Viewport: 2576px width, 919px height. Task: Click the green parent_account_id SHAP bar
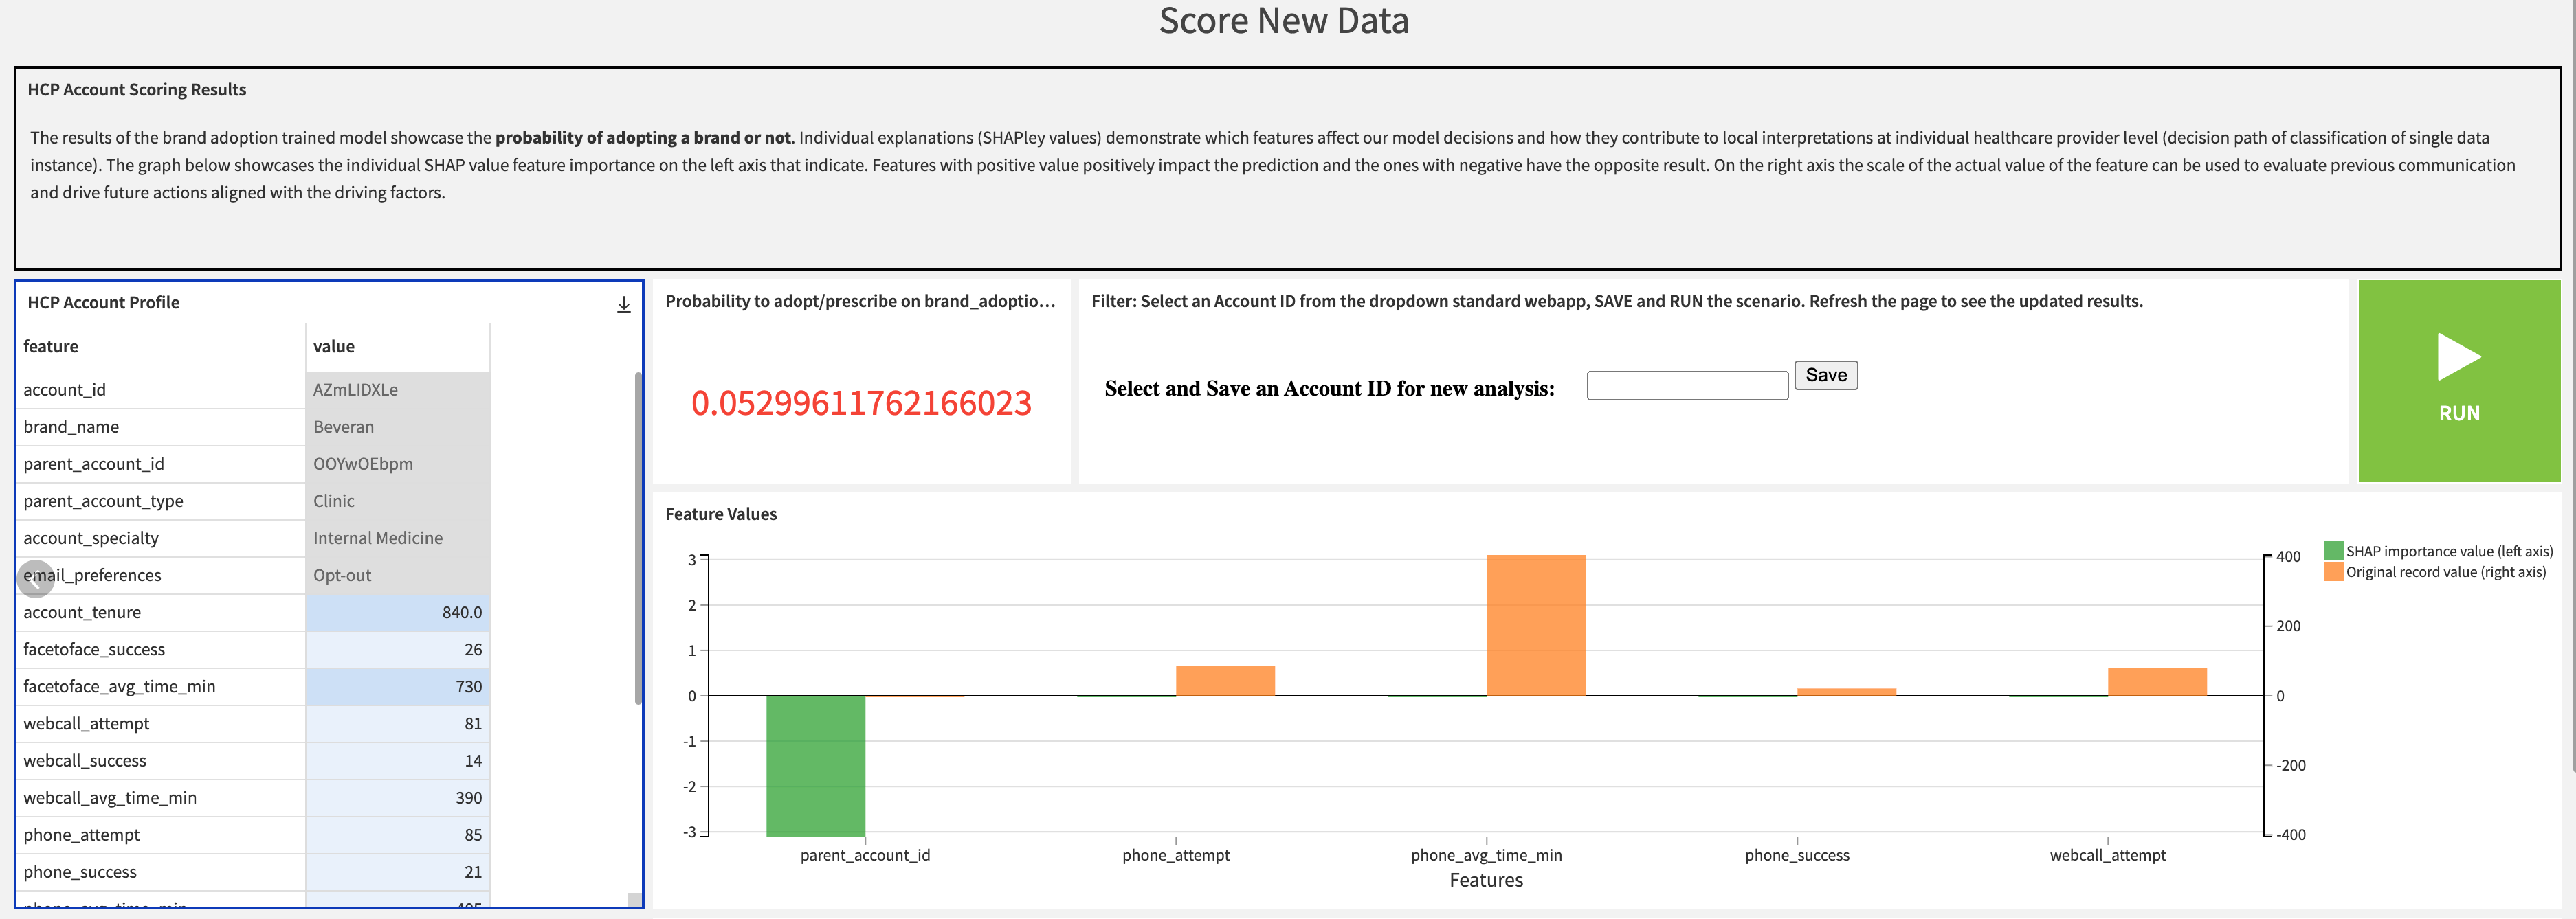pos(815,764)
